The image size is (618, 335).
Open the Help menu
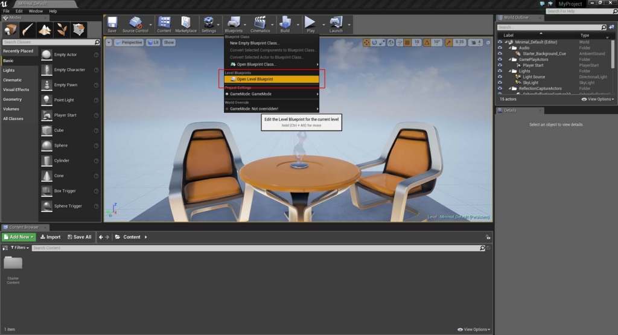pyautogui.click(x=53, y=11)
